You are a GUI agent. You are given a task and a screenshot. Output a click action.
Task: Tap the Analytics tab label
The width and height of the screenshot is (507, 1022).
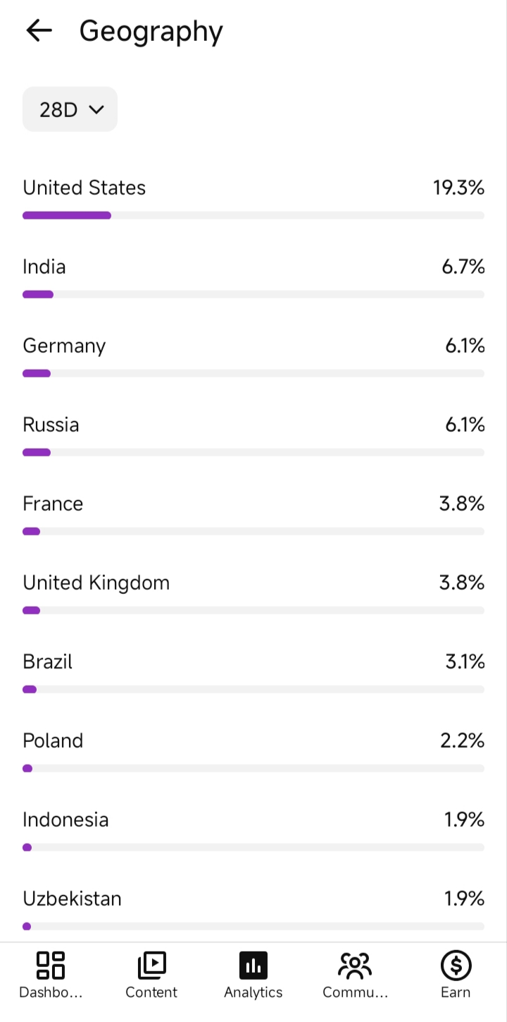tap(254, 992)
